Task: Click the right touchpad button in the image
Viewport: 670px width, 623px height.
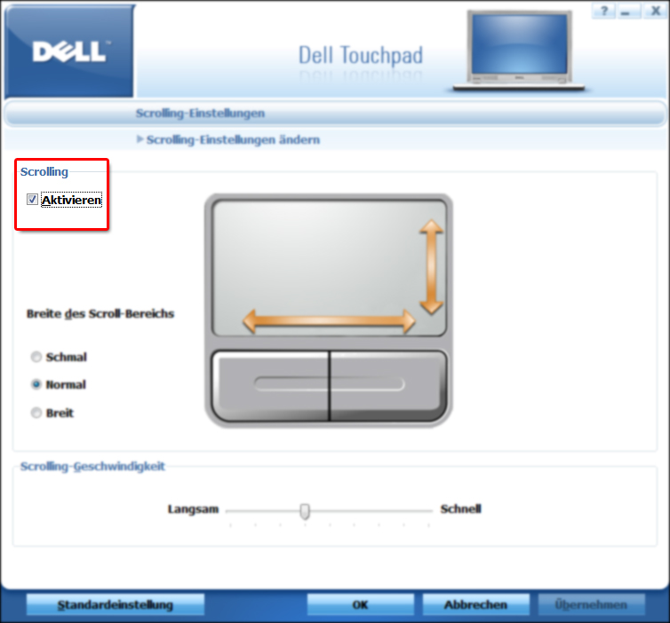Action: coord(389,385)
